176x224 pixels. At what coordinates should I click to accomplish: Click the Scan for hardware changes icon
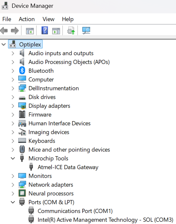(x=86, y=31)
